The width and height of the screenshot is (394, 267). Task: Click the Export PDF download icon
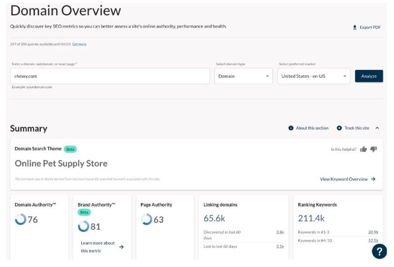(355, 27)
